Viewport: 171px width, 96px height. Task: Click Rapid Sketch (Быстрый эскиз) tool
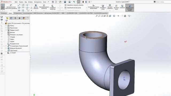point(116,7)
